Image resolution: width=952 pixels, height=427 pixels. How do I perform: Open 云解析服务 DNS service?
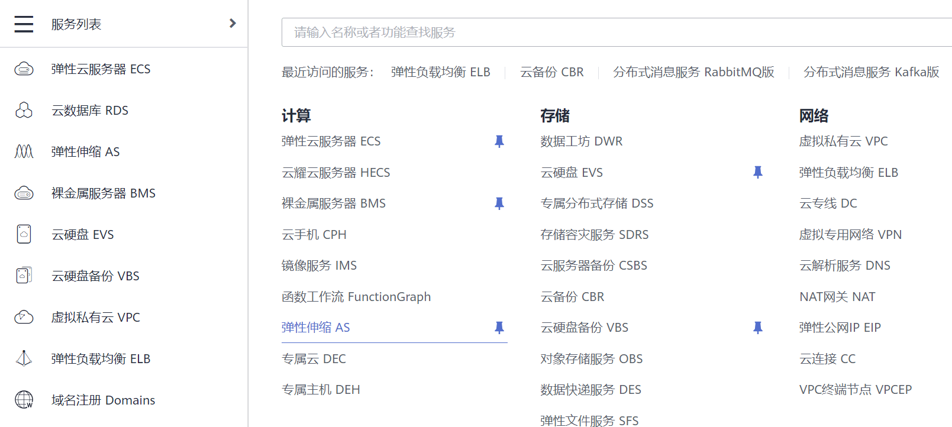845,266
